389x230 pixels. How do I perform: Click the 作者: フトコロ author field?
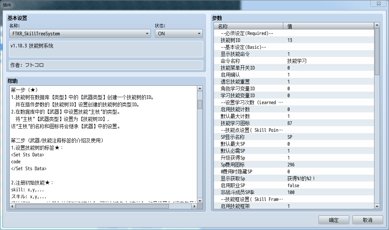(106, 65)
